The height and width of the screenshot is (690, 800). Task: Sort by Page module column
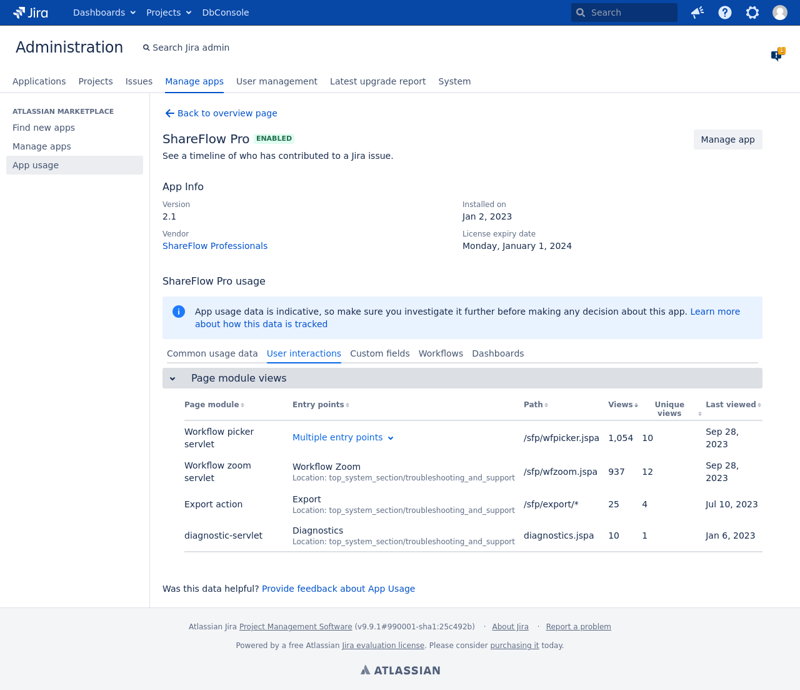pyautogui.click(x=214, y=405)
